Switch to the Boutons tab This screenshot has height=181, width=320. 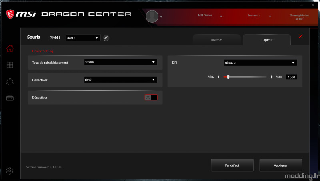(217, 40)
